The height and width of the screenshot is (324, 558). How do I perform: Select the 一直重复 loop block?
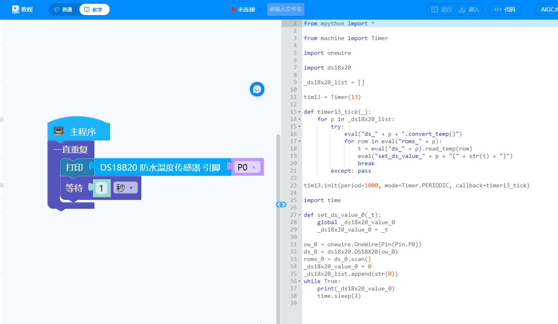pyautogui.click(x=70, y=150)
